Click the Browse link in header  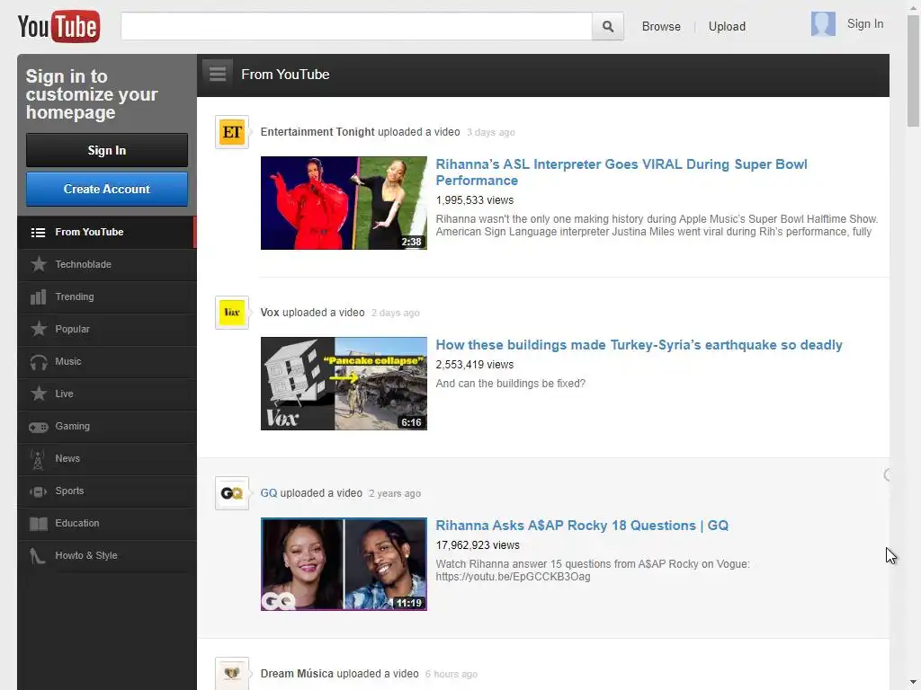point(661,26)
